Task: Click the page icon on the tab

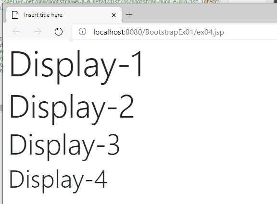Action: [15, 15]
